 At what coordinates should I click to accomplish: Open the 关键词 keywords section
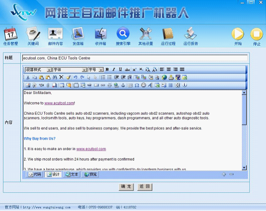point(33,36)
